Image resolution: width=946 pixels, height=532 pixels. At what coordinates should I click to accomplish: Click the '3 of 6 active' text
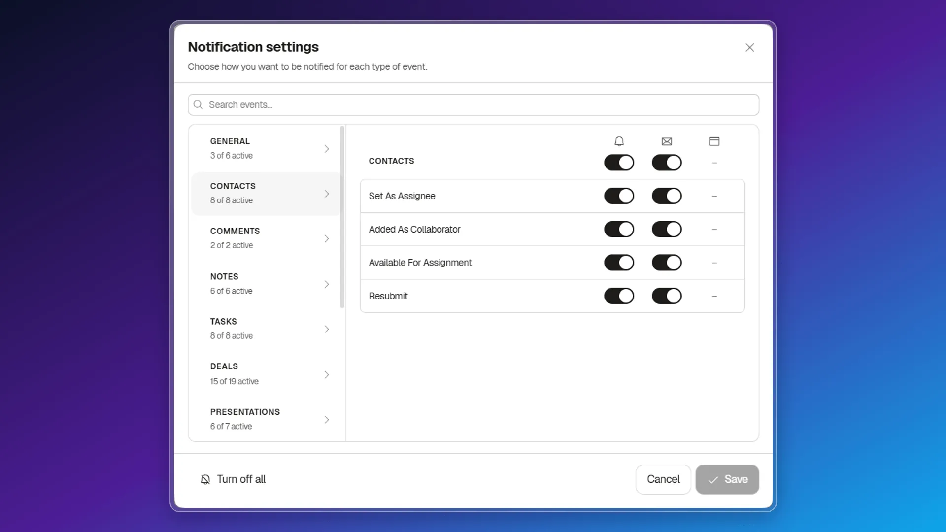pos(231,156)
